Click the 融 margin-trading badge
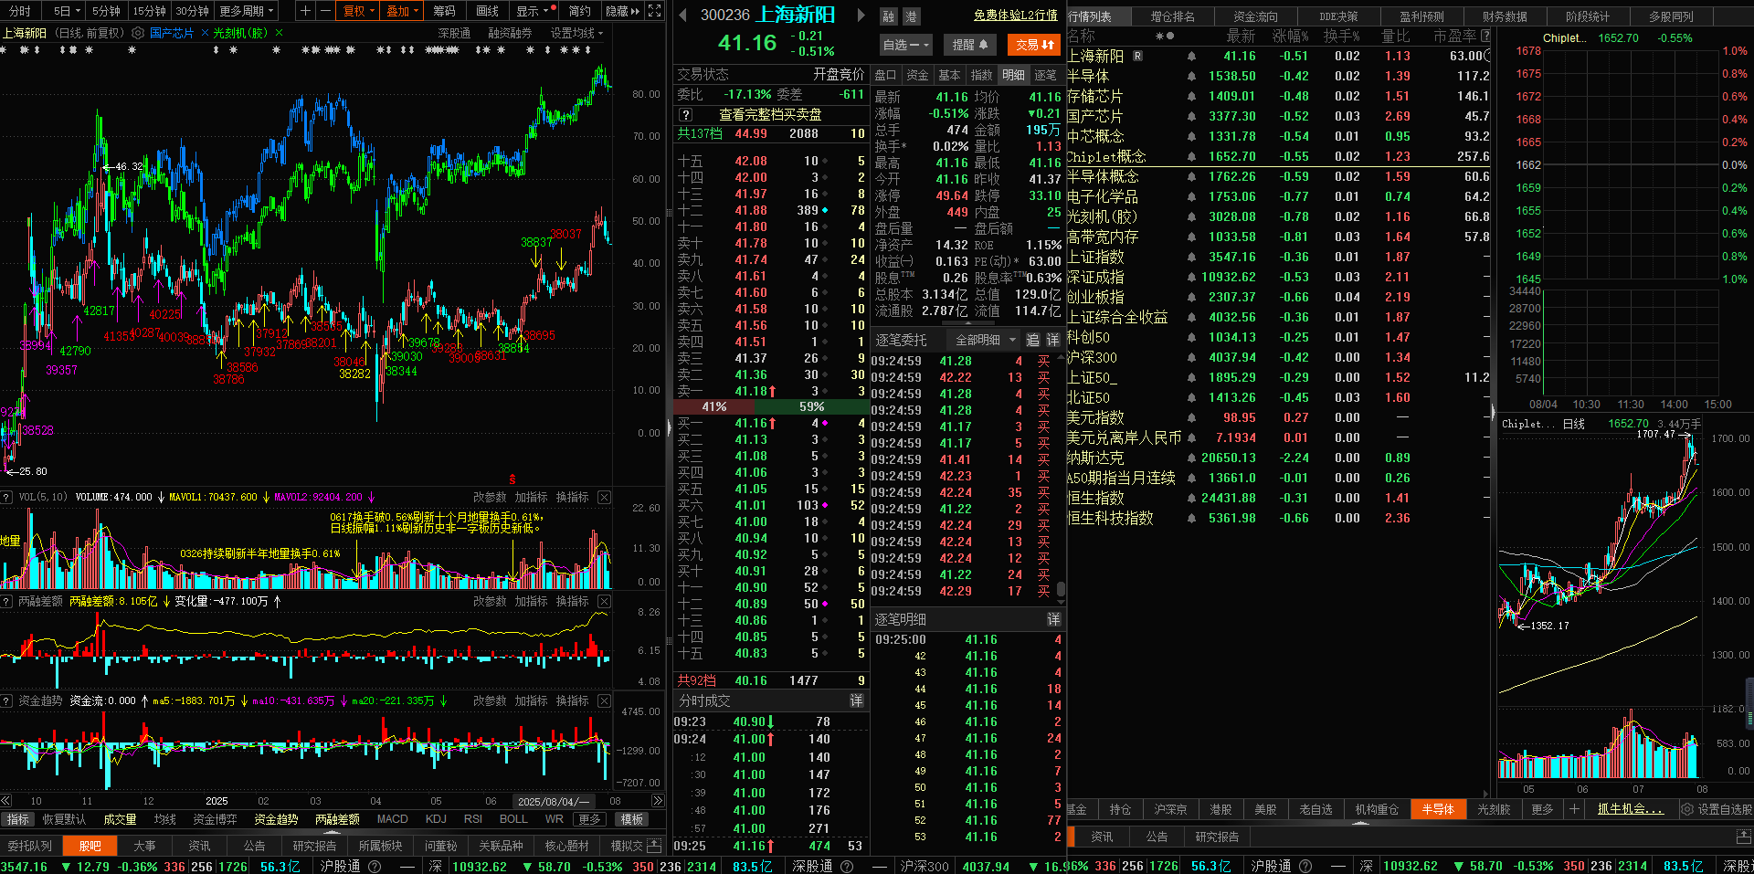 [889, 16]
